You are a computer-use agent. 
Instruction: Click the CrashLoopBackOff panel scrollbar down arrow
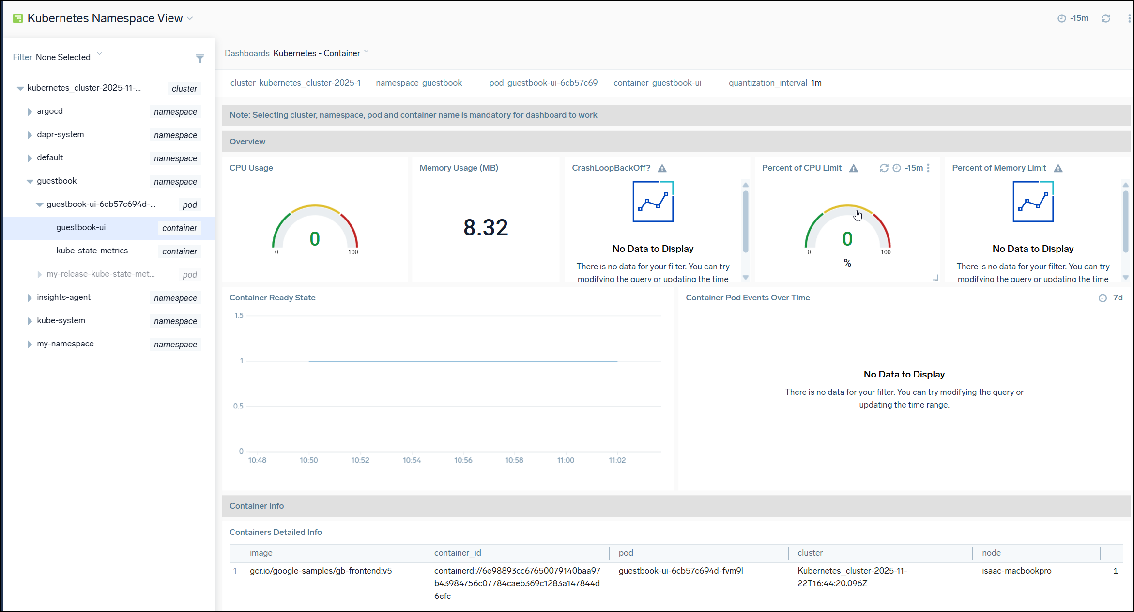click(x=745, y=277)
